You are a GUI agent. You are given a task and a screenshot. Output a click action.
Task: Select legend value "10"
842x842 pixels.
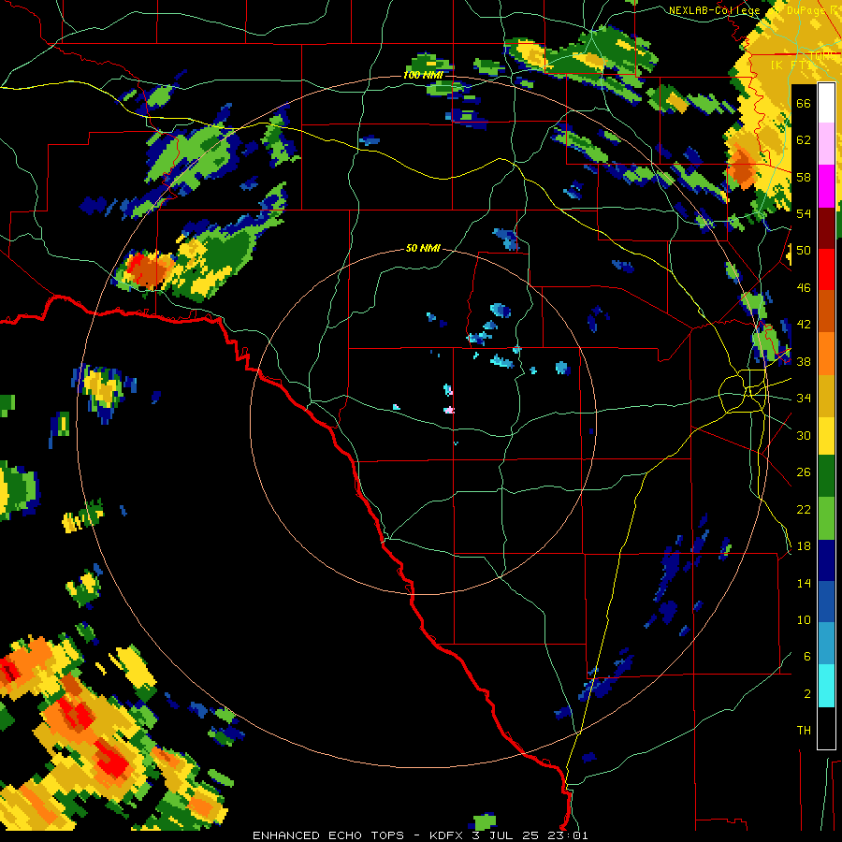click(x=804, y=620)
